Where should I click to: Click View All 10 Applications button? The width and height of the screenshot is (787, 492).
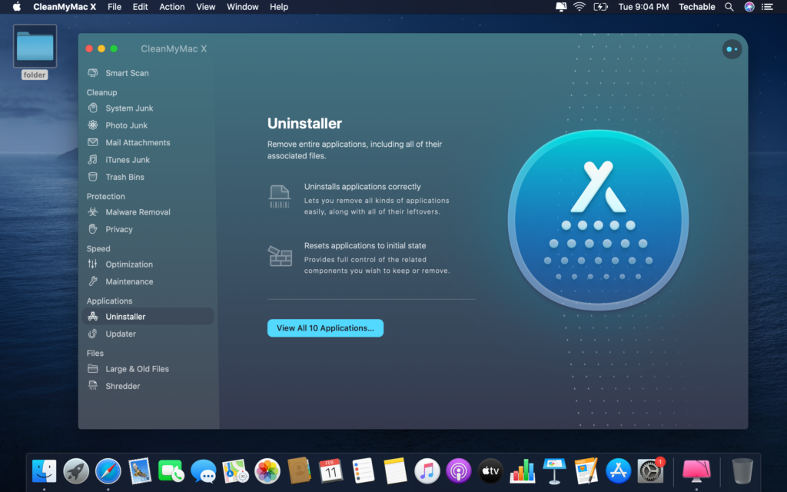(325, 328)
